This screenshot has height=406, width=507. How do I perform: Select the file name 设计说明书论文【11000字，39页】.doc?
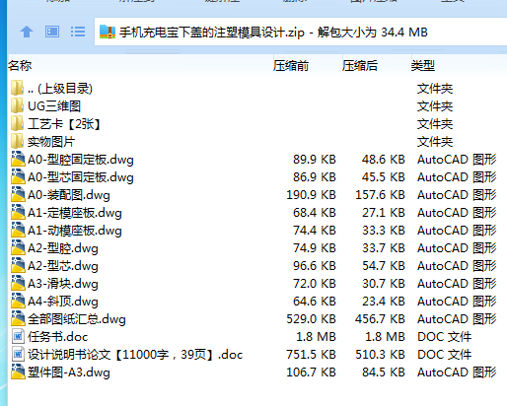[135, 355]
